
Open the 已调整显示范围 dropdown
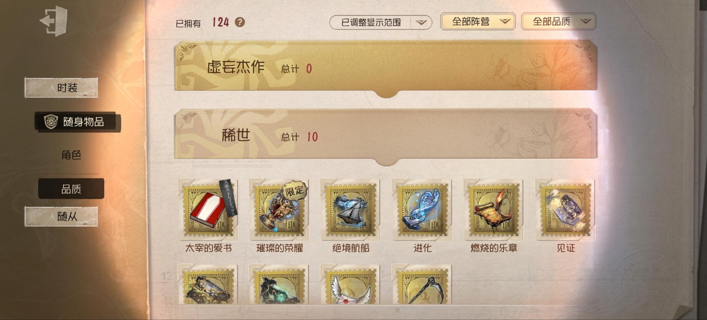(380, 22)
